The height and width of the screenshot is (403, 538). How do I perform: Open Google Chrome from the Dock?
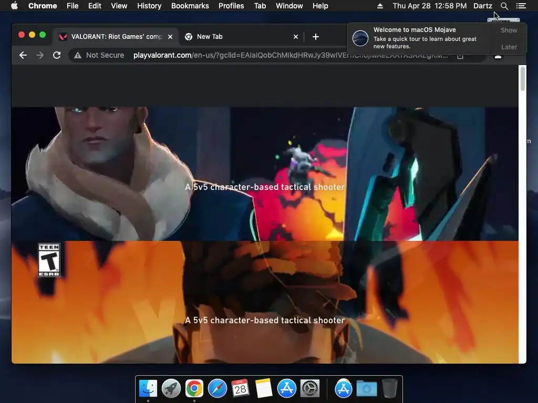(x=194, y=388)
